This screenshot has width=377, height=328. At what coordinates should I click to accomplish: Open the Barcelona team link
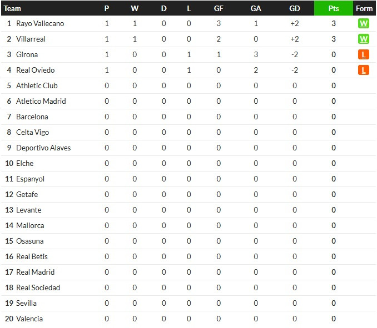point(32,117)
